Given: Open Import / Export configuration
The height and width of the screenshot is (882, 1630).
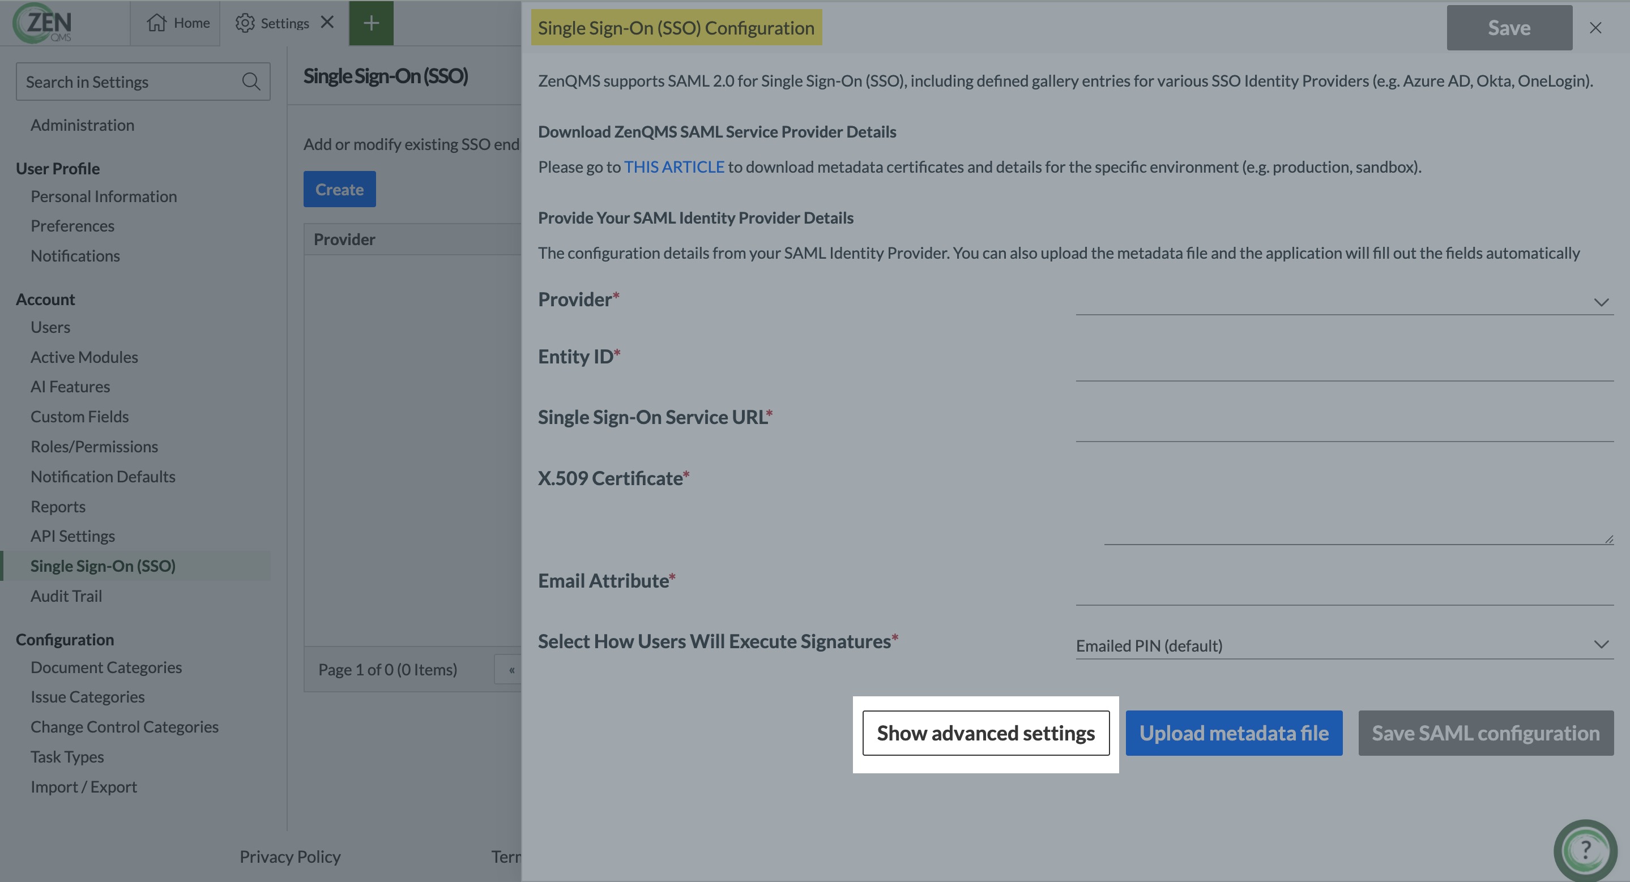Looking at the screenshot, I should click(84, 786).
